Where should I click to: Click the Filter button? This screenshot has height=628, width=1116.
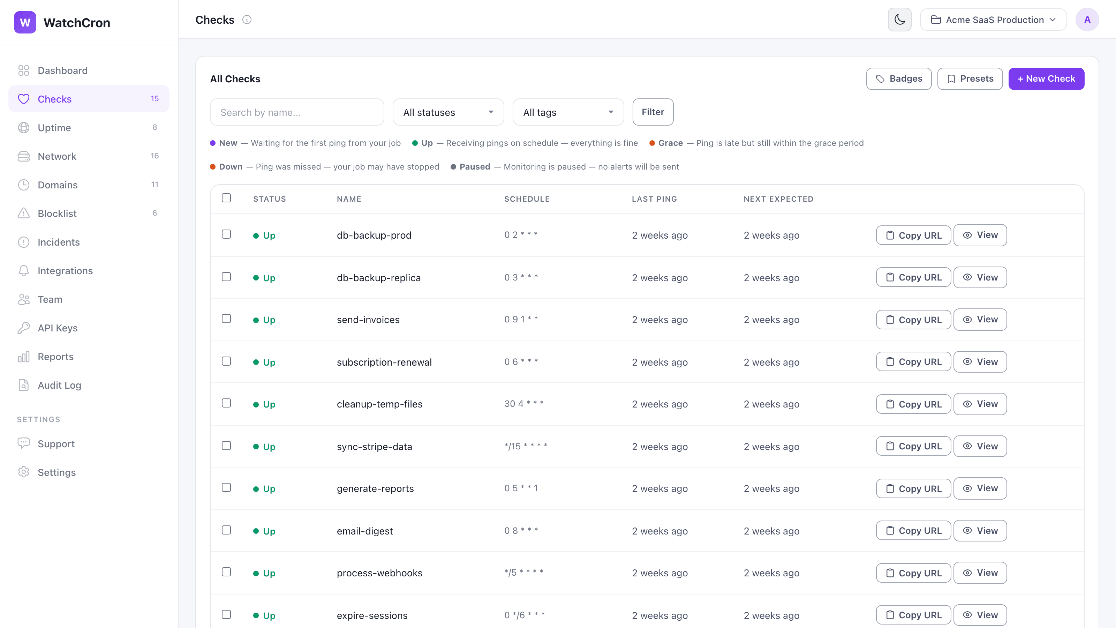[653, 112]
